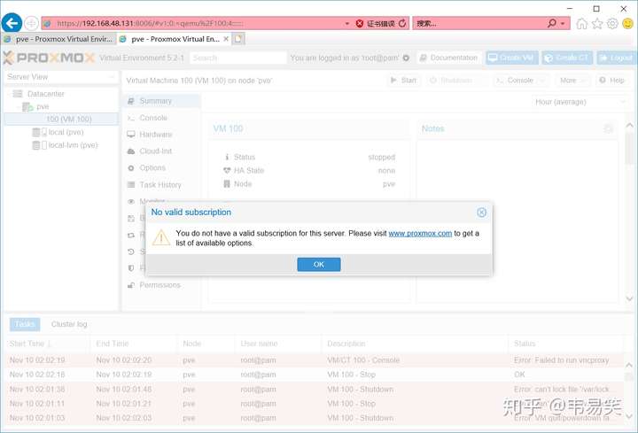Viewport: 638px width, 433px height.
Task: Click the smiley feedback icon
Action: [628, 24]
